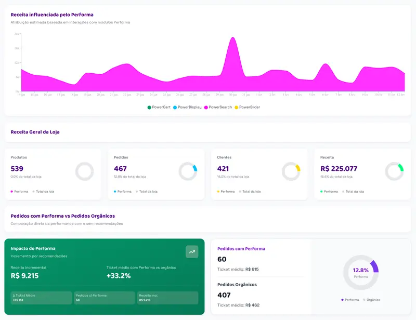The width and height of the screenshot is (416, 320).
Task: Click the Receita incr. chip on the green card
Action: point(167,298)
